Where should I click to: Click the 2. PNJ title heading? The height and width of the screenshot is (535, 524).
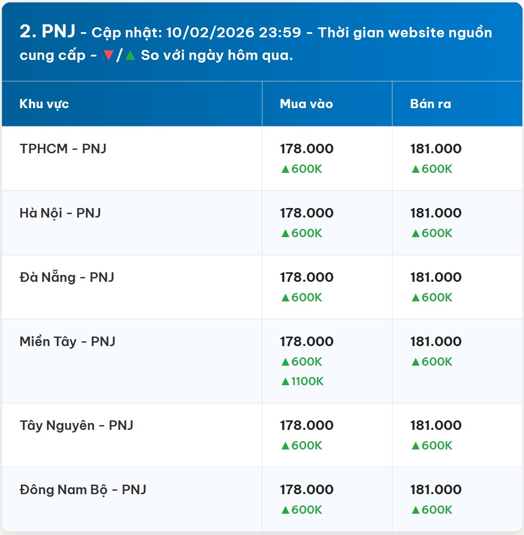coord(47,31)
